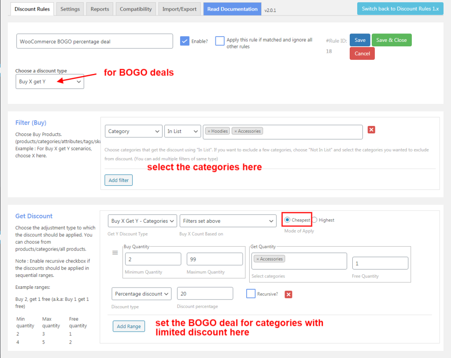Click the Buy filter categories box

283,132
